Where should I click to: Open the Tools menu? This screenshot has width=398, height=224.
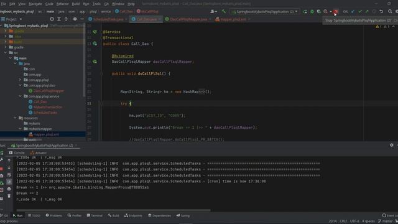point(96,4)
